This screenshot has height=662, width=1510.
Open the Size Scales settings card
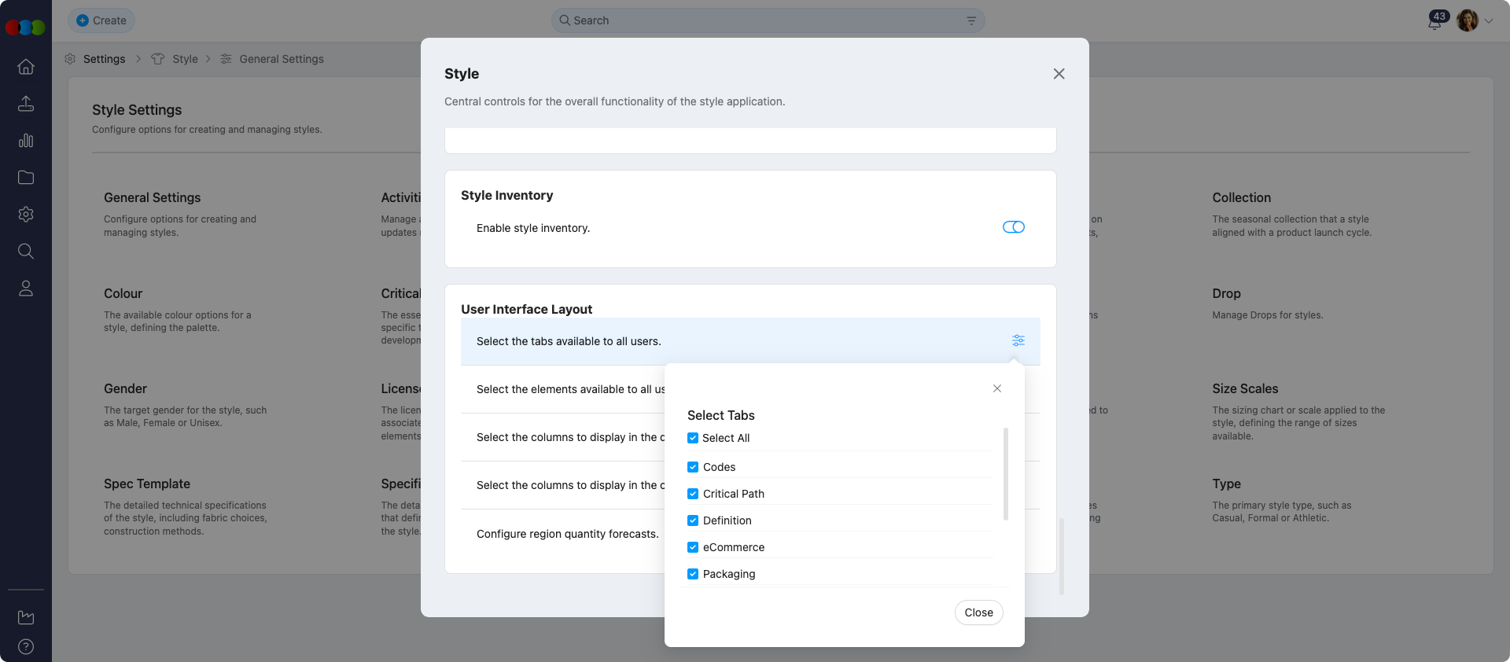point(1299,412)
